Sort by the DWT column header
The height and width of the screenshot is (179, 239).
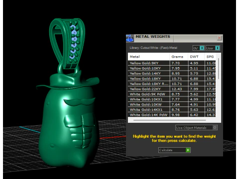point(196,57)
